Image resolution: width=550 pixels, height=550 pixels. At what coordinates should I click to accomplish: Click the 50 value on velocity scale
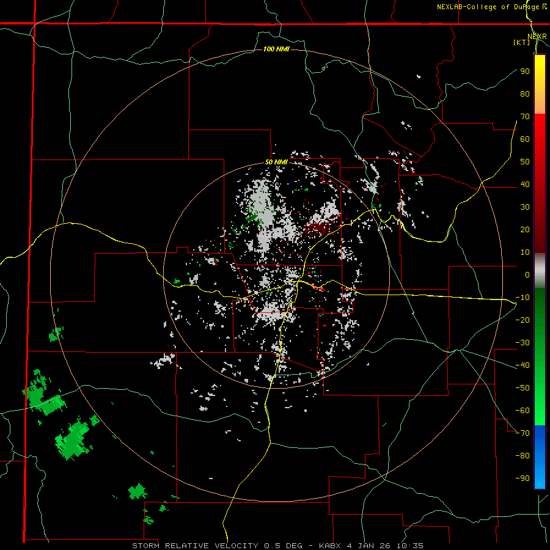[525, 162]
